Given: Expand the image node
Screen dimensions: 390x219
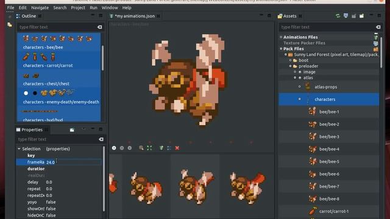Looking at the screenshot, I should pos(295,72).
